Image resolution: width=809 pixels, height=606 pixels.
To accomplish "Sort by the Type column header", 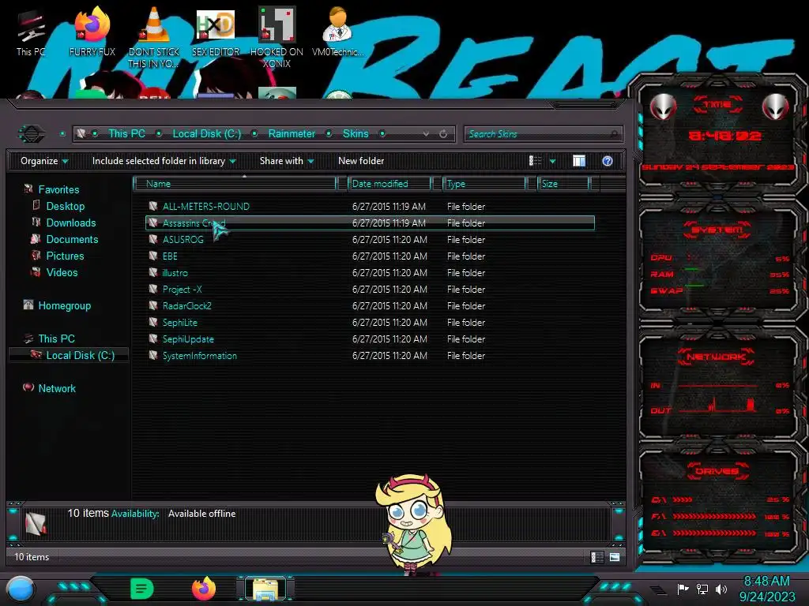I will [x=484, y=183].
